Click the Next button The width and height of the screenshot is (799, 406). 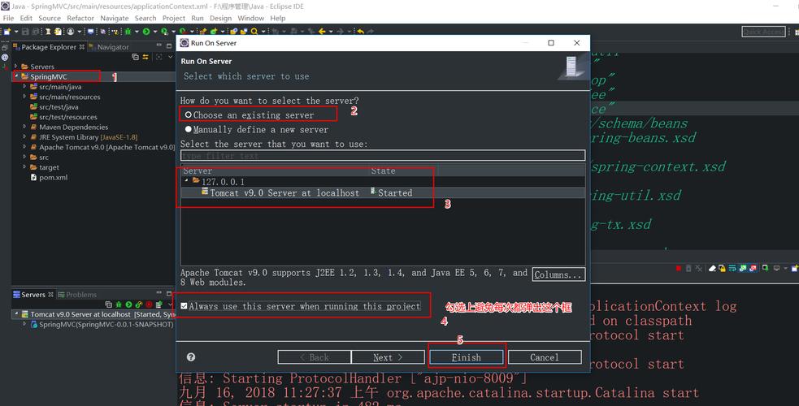point(388,357)
